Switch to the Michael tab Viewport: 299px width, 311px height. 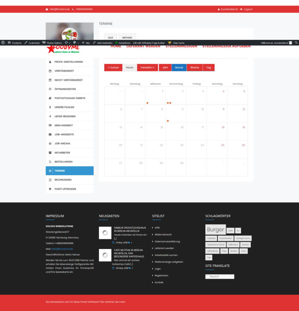coord(127,37)
